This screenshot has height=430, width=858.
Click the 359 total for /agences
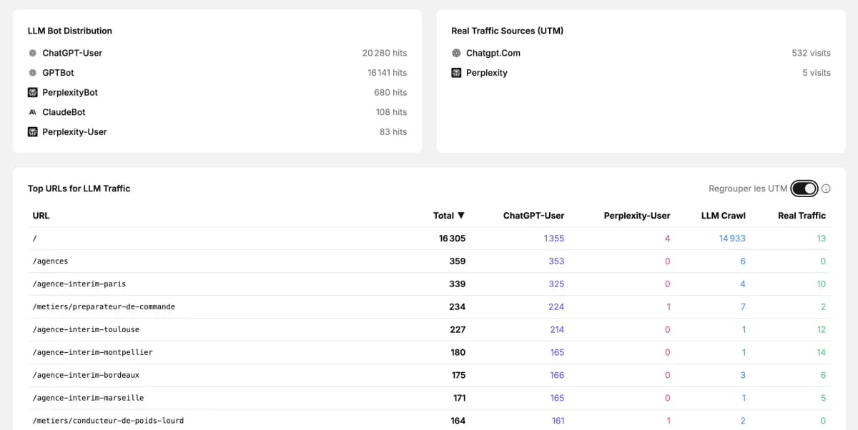(x=458, y=261)
